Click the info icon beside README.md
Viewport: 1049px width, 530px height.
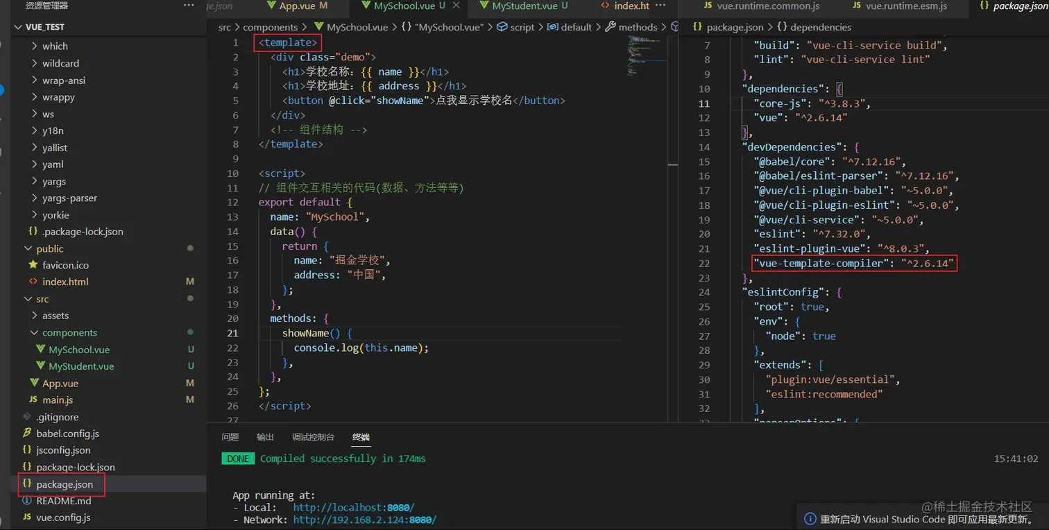tap(27, 501)
